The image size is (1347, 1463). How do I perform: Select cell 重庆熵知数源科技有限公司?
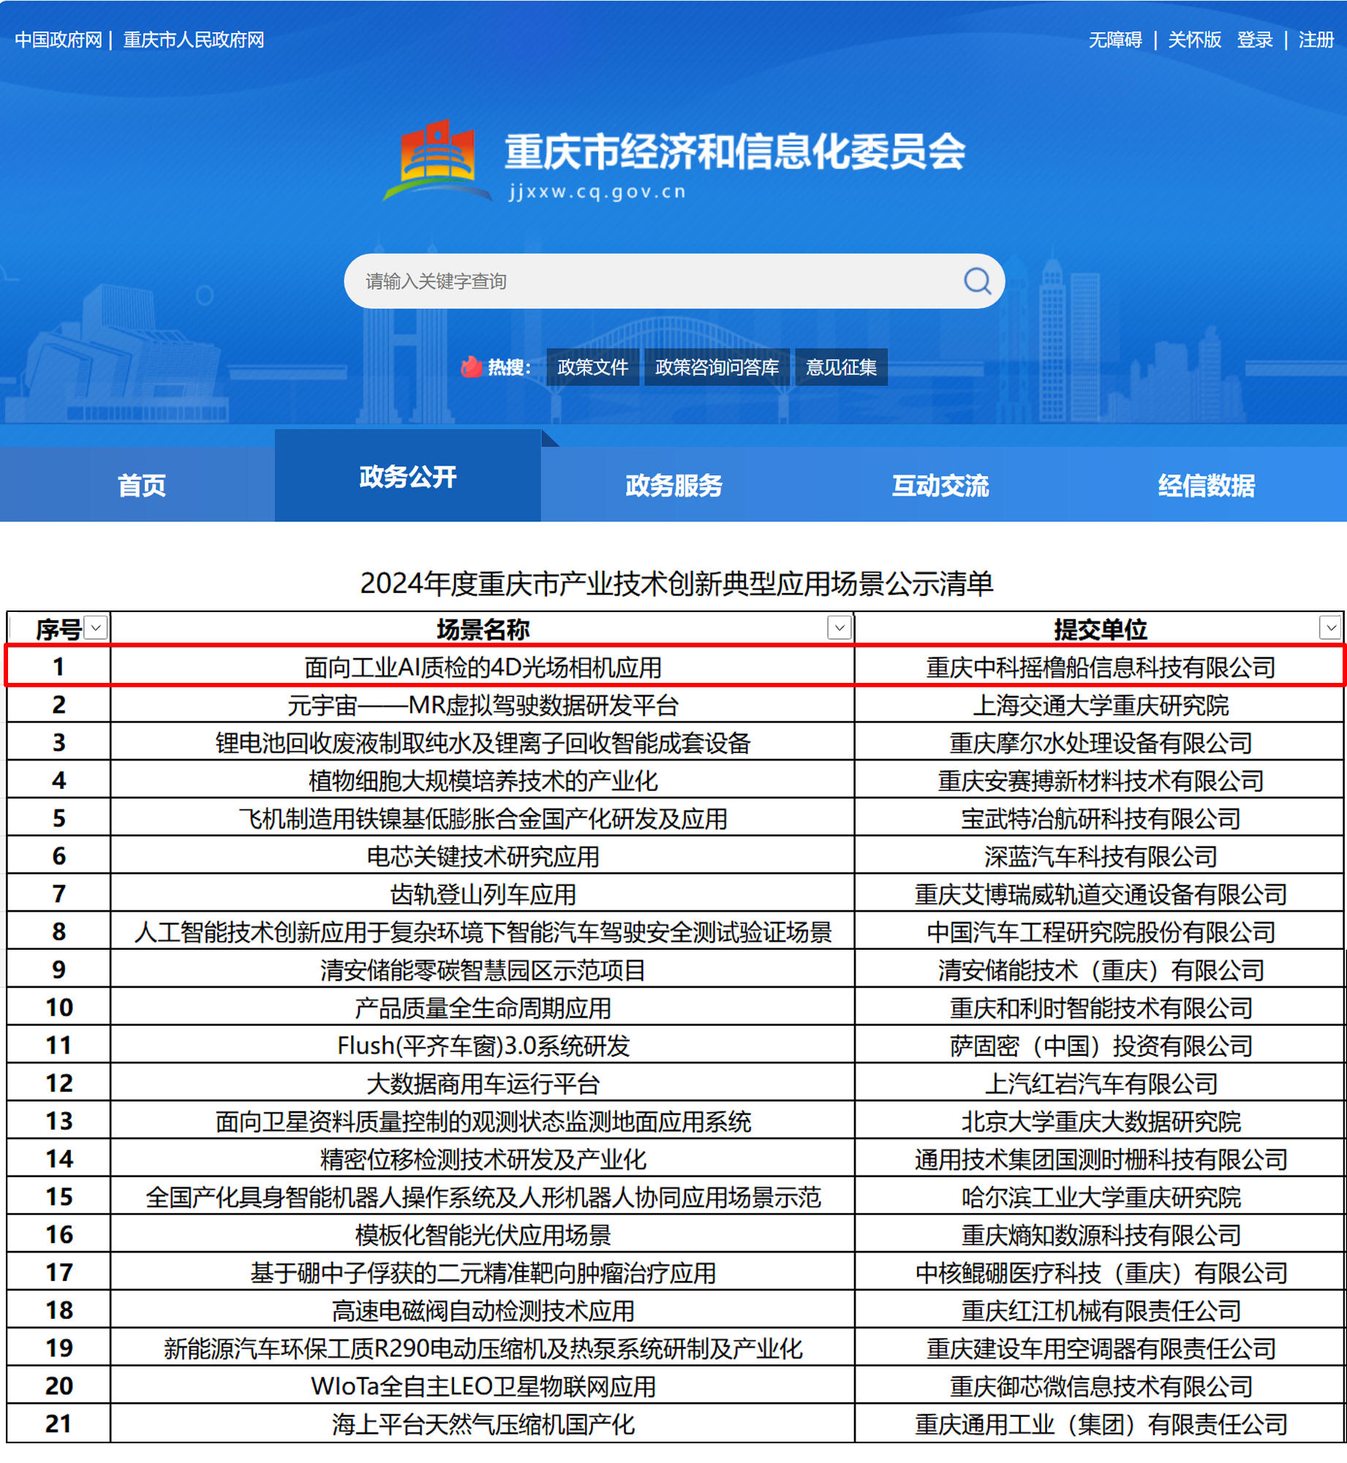(x=1100, y=1235)
